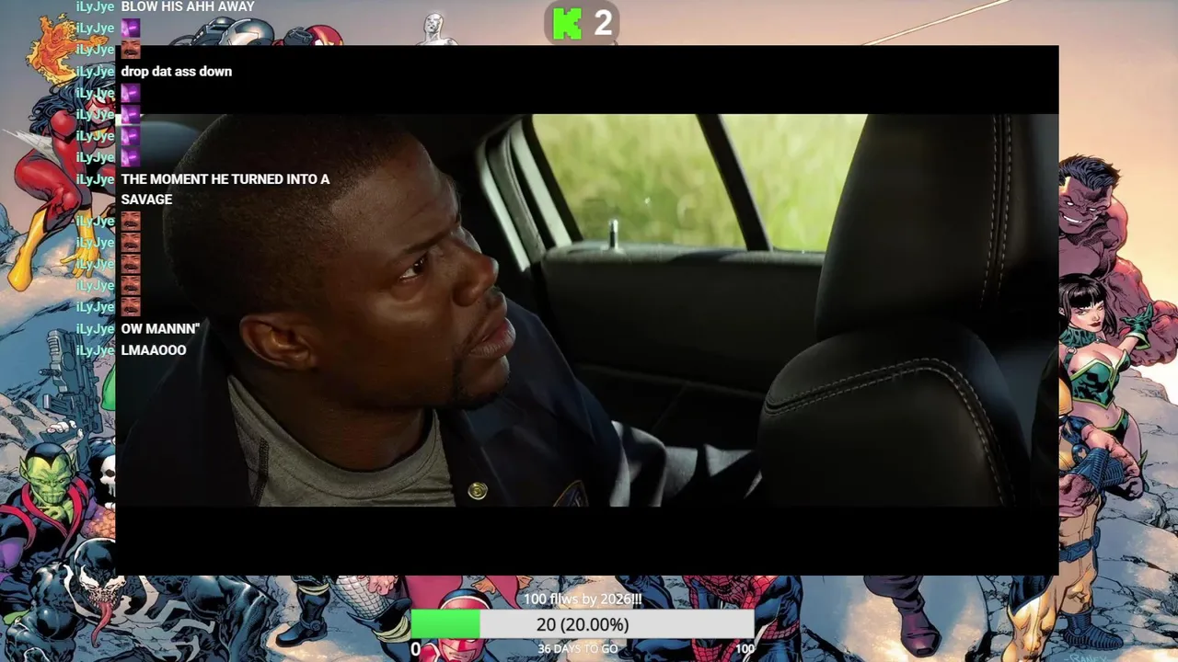The width and height of the screenshot is (1178, 662).
Task: Select chat message "drop dat ass down"
Action: [177, 72]
